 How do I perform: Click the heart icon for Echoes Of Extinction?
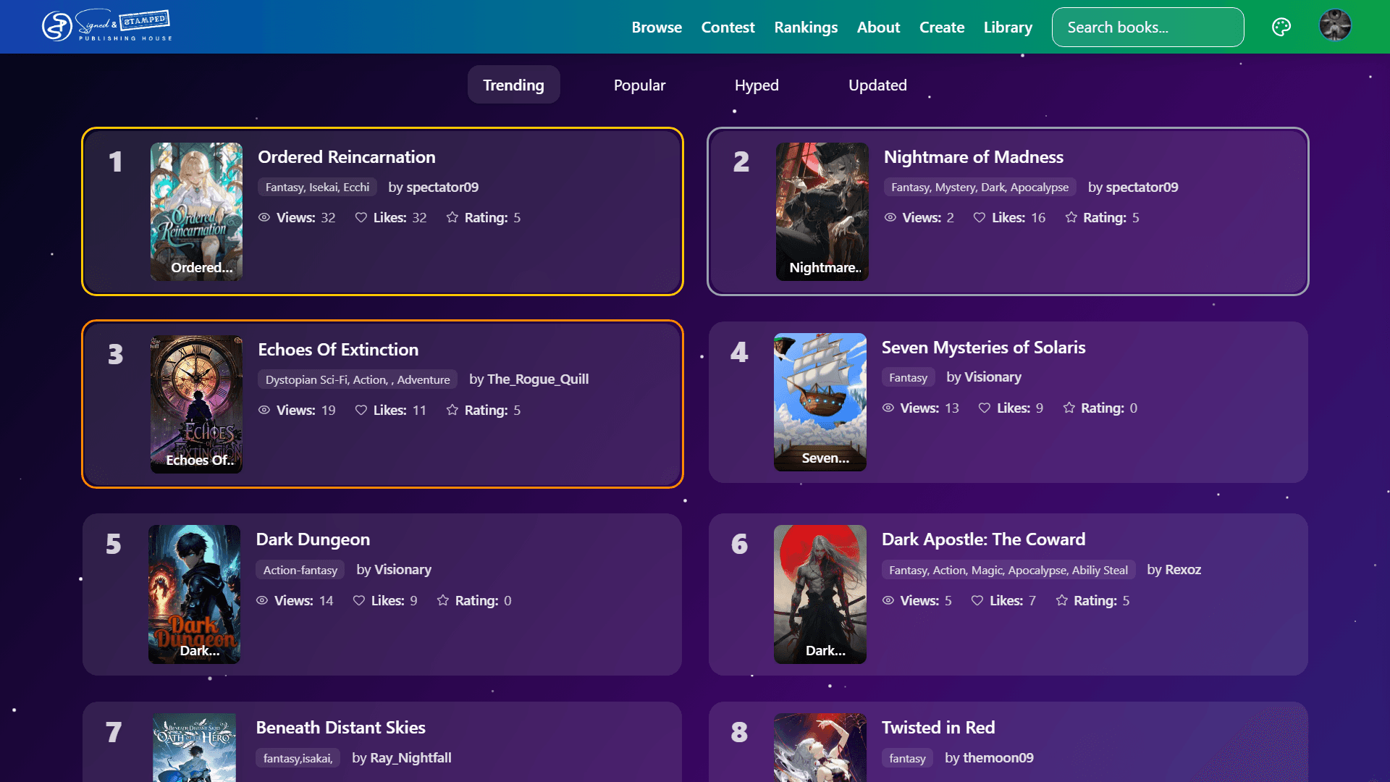(361, 411)
